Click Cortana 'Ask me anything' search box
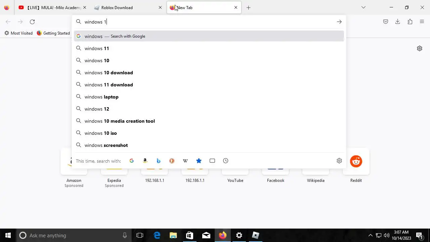This screenshot has height=242, width=430. (74, 235)
